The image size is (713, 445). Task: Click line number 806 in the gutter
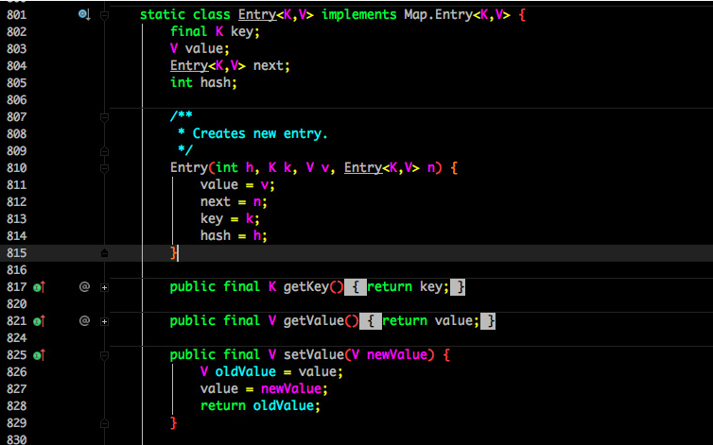pyautogui.click(x=16, y=100)
